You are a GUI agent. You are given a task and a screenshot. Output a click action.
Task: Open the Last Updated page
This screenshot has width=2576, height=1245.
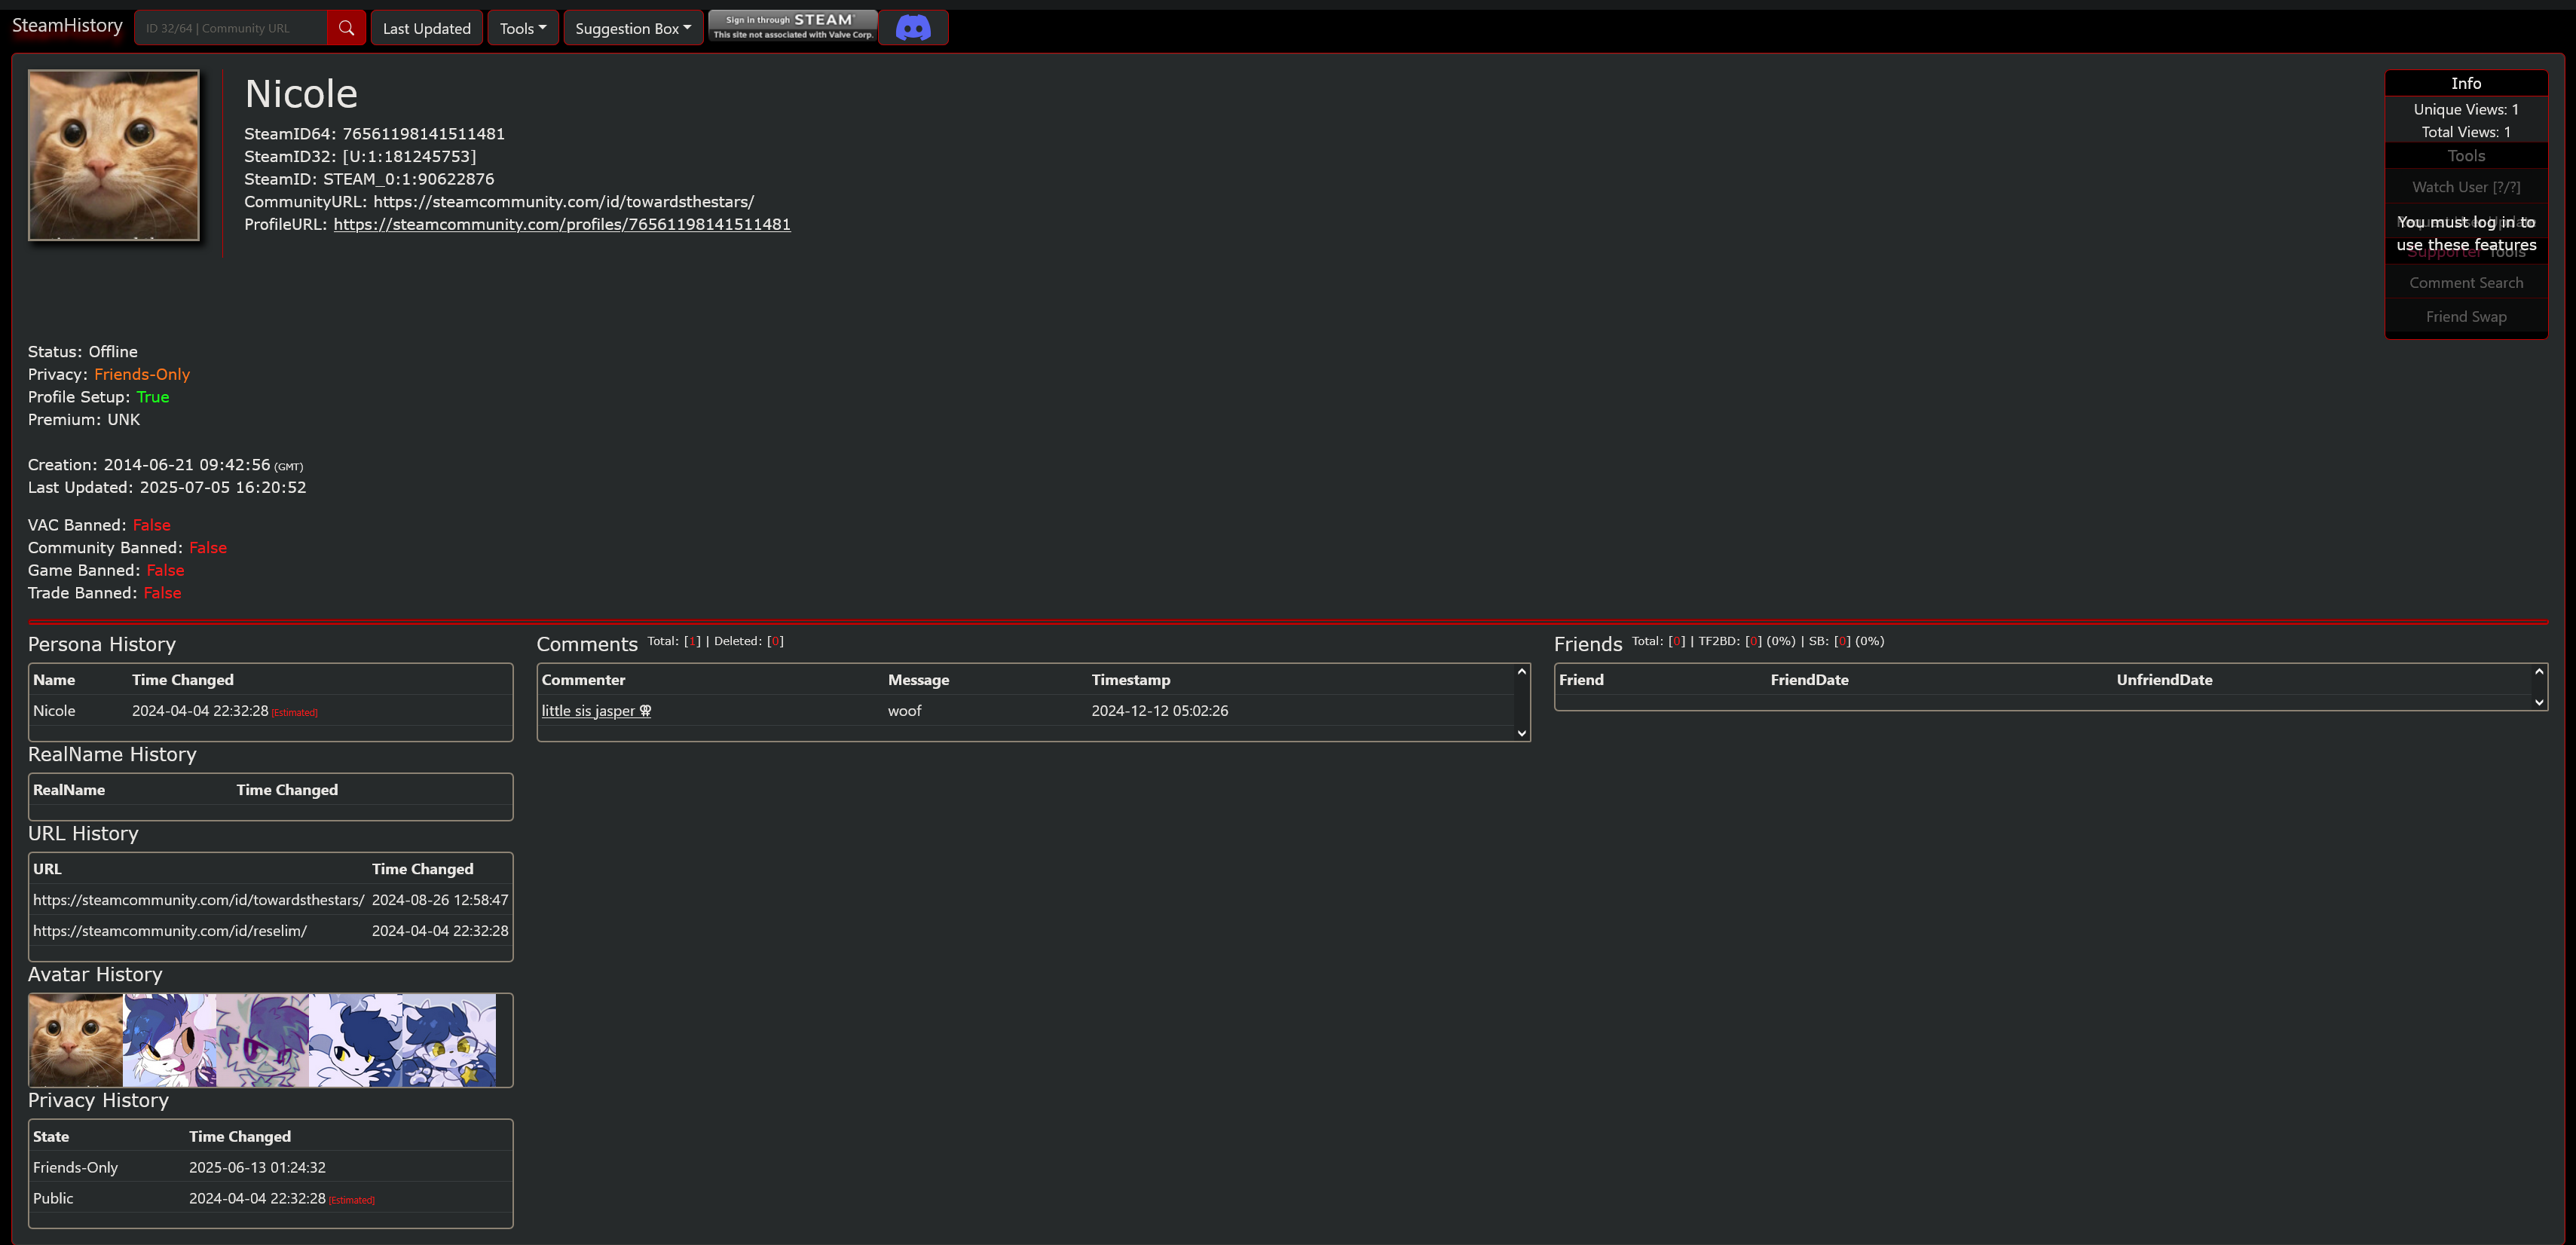point(427,28)
